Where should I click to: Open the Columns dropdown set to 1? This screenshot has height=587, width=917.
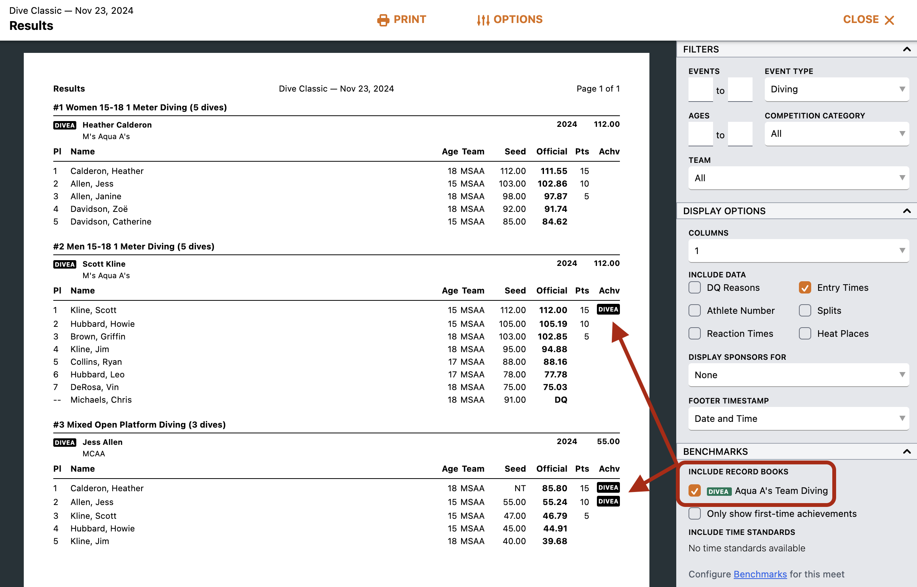coord(798,251)
